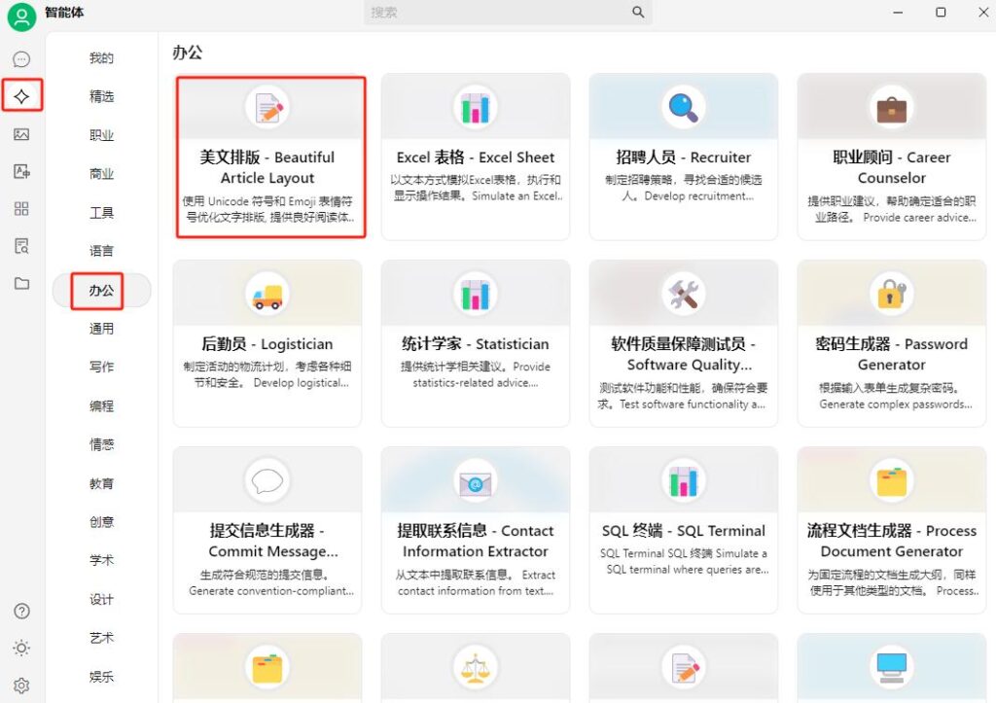Screen dimensions: 996x703
Task: Select the 精选 category tab
Action: pos(101,97)
